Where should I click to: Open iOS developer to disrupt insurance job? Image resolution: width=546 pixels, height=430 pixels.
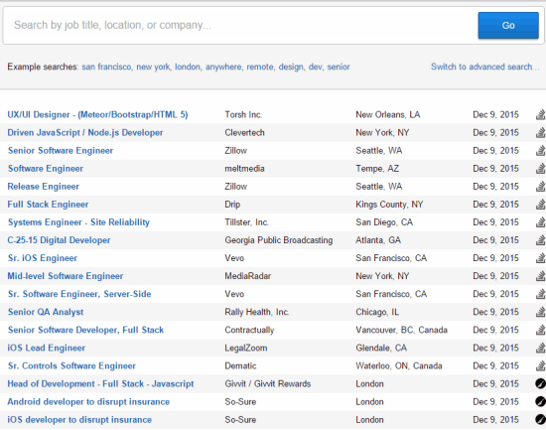tap(79, 420)
